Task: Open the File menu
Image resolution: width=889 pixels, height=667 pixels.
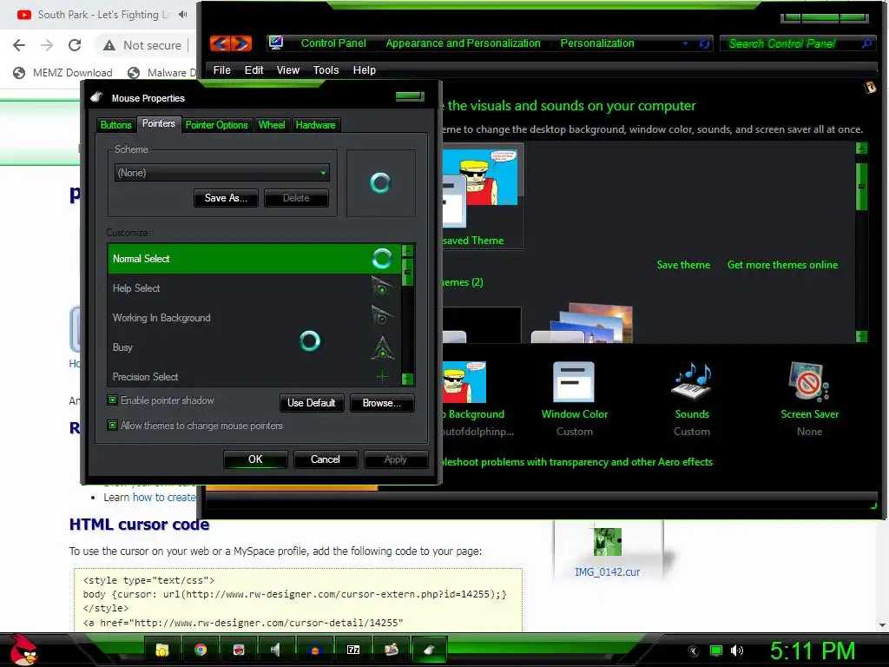Action: 221,69
